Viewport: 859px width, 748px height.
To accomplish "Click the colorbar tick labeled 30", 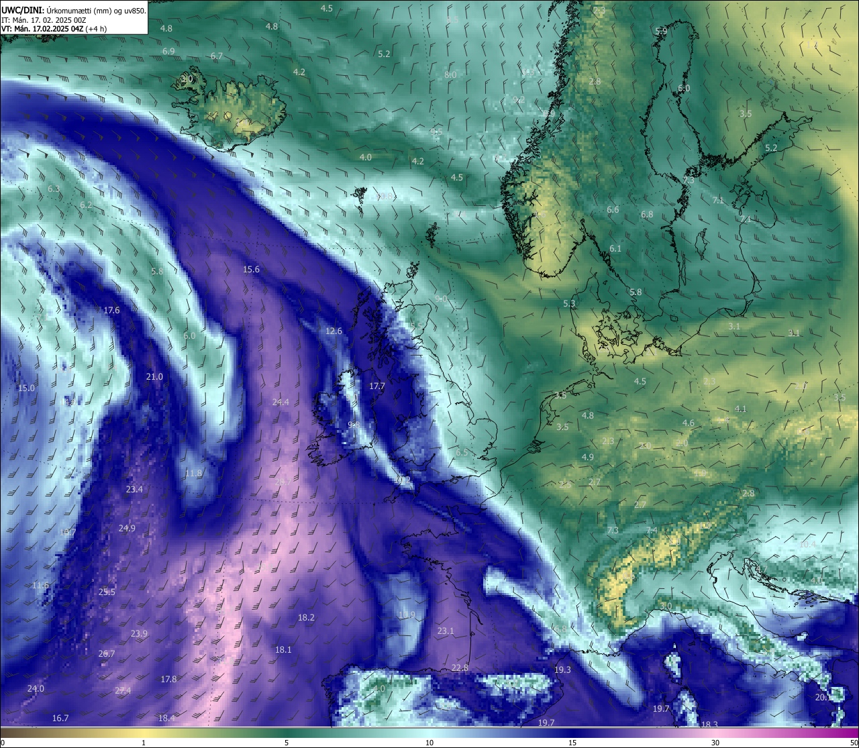I will click(715, 743).
